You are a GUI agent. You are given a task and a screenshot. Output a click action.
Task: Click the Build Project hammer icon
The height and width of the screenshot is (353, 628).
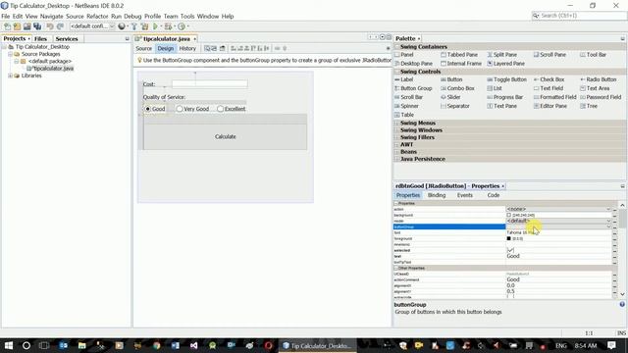tap(134, 26)
